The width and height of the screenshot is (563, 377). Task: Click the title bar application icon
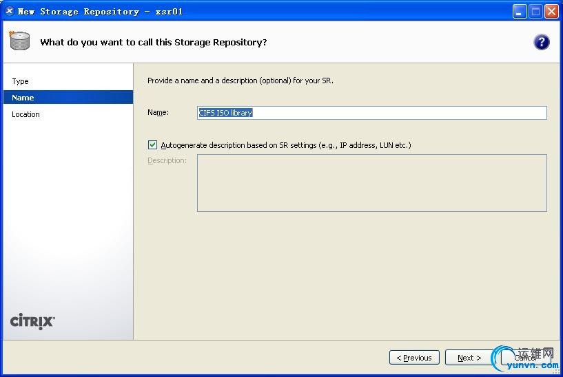[x=10, y=11]
